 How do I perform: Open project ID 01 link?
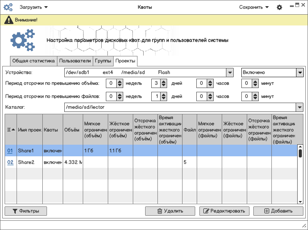10,151
